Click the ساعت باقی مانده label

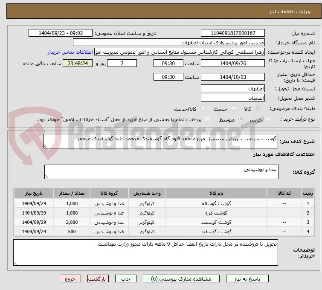tap(42, 64)
